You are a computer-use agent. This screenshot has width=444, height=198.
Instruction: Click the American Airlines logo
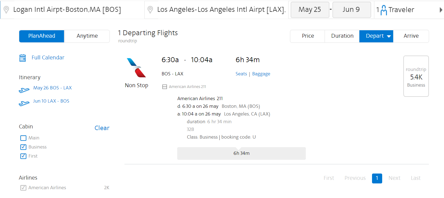click(x=136, y=68)
